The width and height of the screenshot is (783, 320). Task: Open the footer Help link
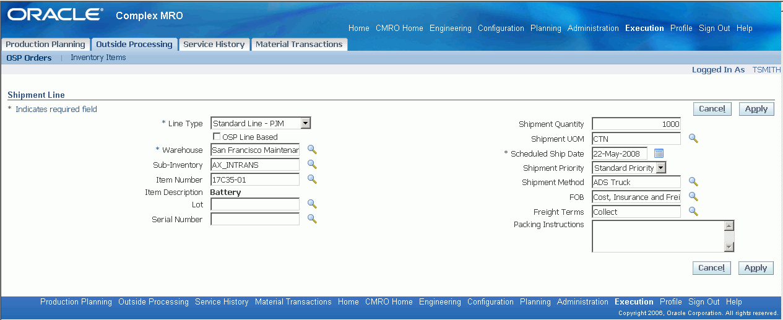[x=734, y=302]
